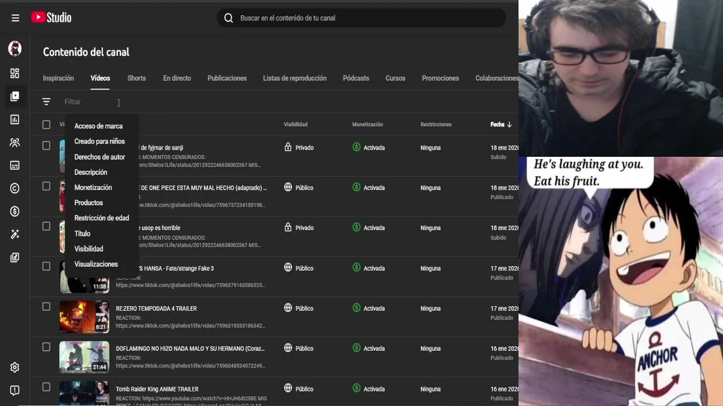Viewport: 723px width, 406px height.
Task: Choose Visualizaciones filter option
Action: 96,264
